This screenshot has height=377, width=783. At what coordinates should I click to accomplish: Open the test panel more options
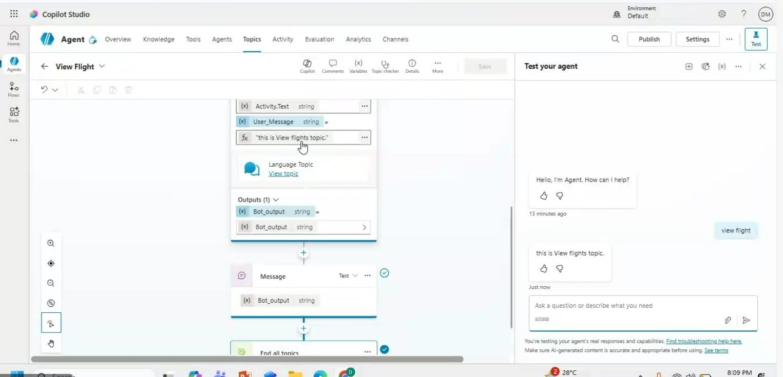tap(738, 66)
